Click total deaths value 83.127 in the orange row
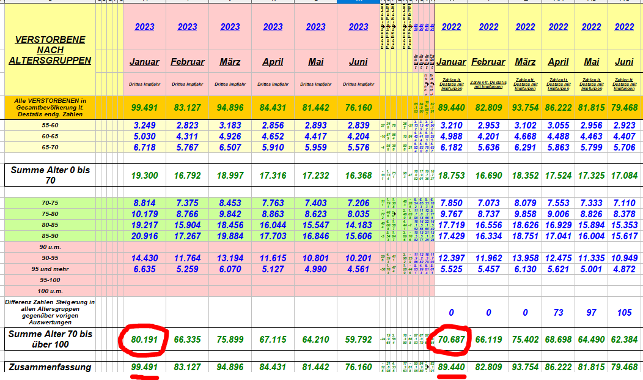Viewport: 643px width, 380px height. coord(188,108)
